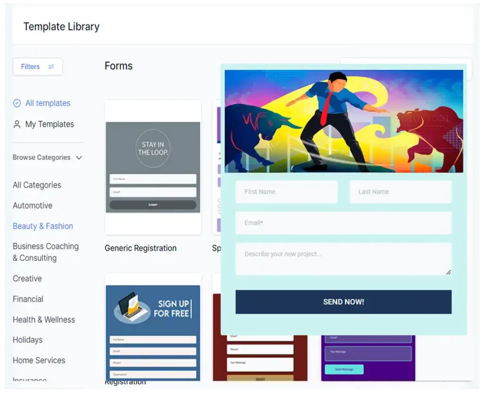Choose the Automotive category
The image size is (484, 393).
33,205
